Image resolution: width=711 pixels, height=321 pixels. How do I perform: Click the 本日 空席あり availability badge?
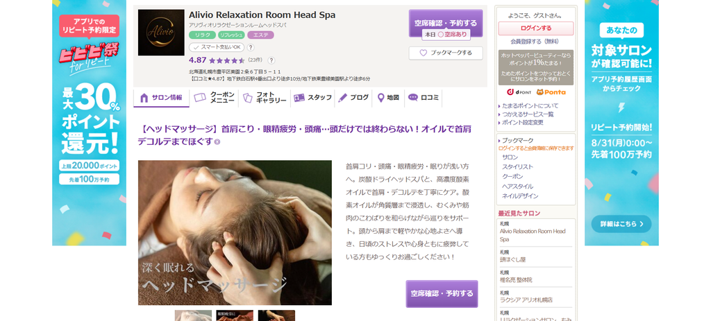click(445, 35)
